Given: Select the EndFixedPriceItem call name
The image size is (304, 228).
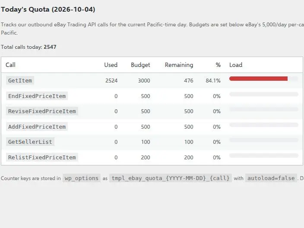Looking at the screenshot, I should click(x=37, y=96).
